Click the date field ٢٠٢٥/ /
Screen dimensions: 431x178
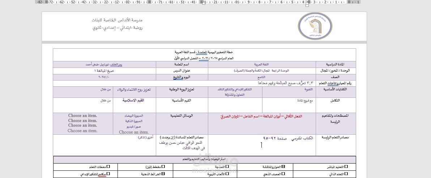click(x=104, y=77)
